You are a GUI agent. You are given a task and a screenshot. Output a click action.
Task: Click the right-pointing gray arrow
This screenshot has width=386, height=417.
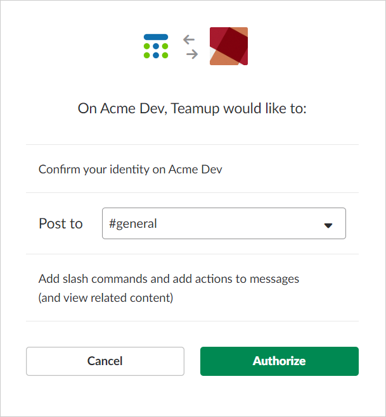(x=192, y=54)
